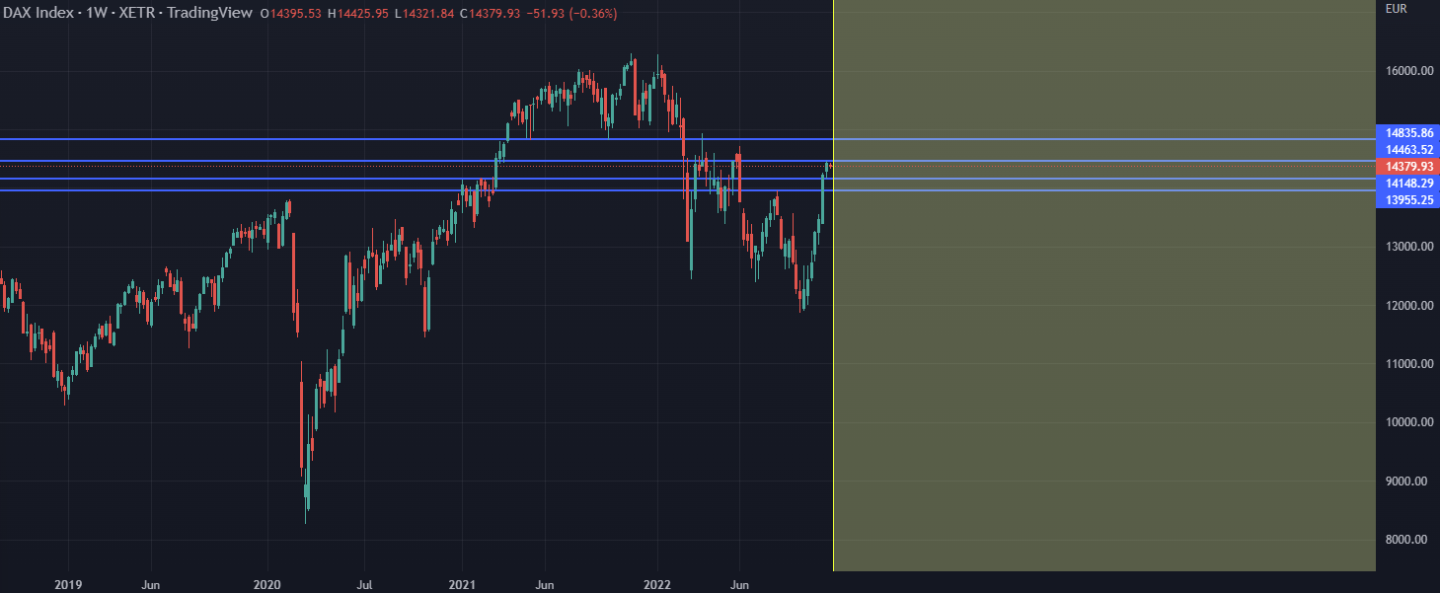Click the 2022 time axis label
This screenshot has width=1440, height=593.
tap(658, 584)
